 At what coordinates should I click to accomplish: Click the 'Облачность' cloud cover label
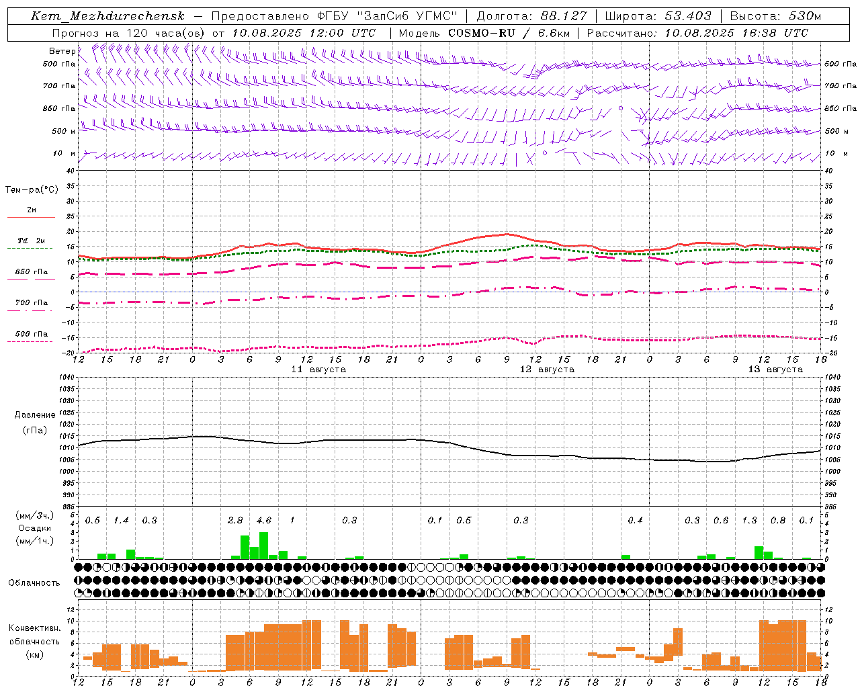[34, 583]
